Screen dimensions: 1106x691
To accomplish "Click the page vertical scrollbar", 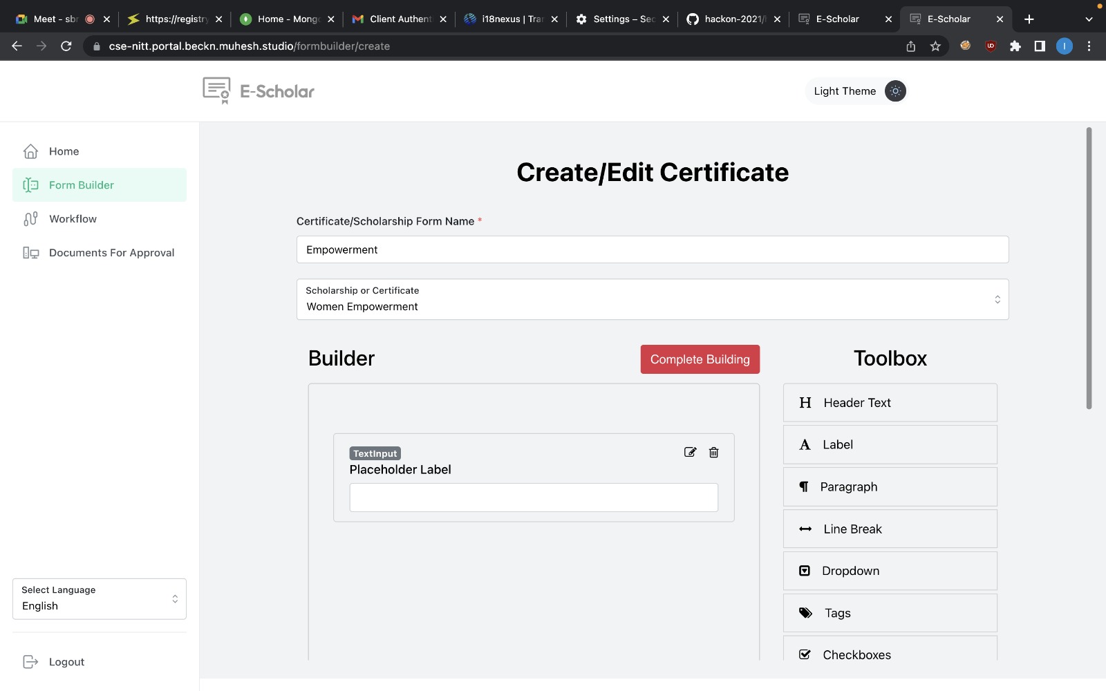I will (x=1089, y=268).
